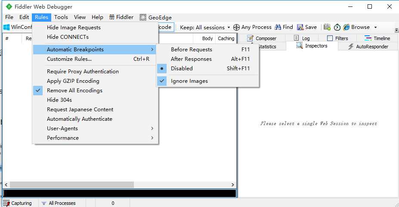Click the Filters tab checkbox
Viewport: 399px width, 207px height.
pyautogui.click(x=330, y=38)
